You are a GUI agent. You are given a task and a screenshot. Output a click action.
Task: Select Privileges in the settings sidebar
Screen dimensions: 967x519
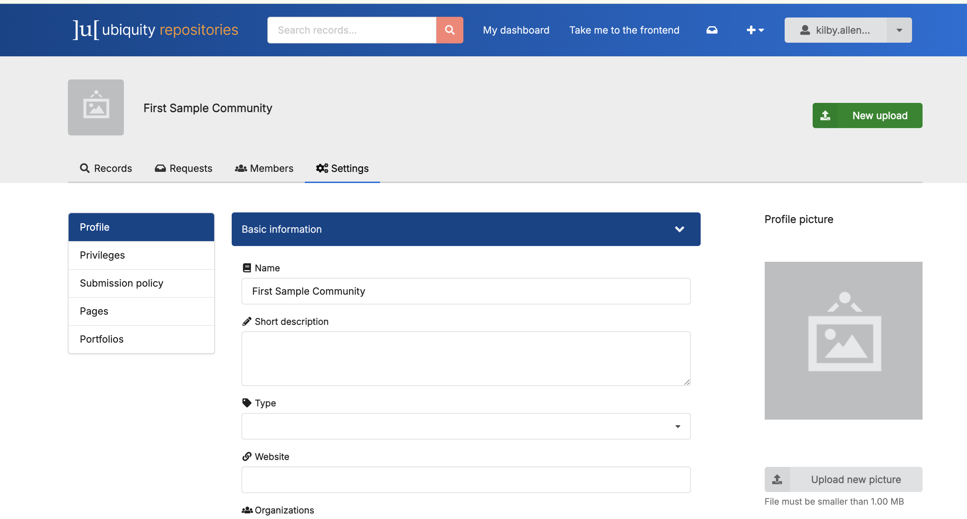pos(103,255)
